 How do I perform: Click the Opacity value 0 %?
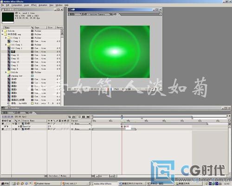pyautogui.click(x=50, y=126)
